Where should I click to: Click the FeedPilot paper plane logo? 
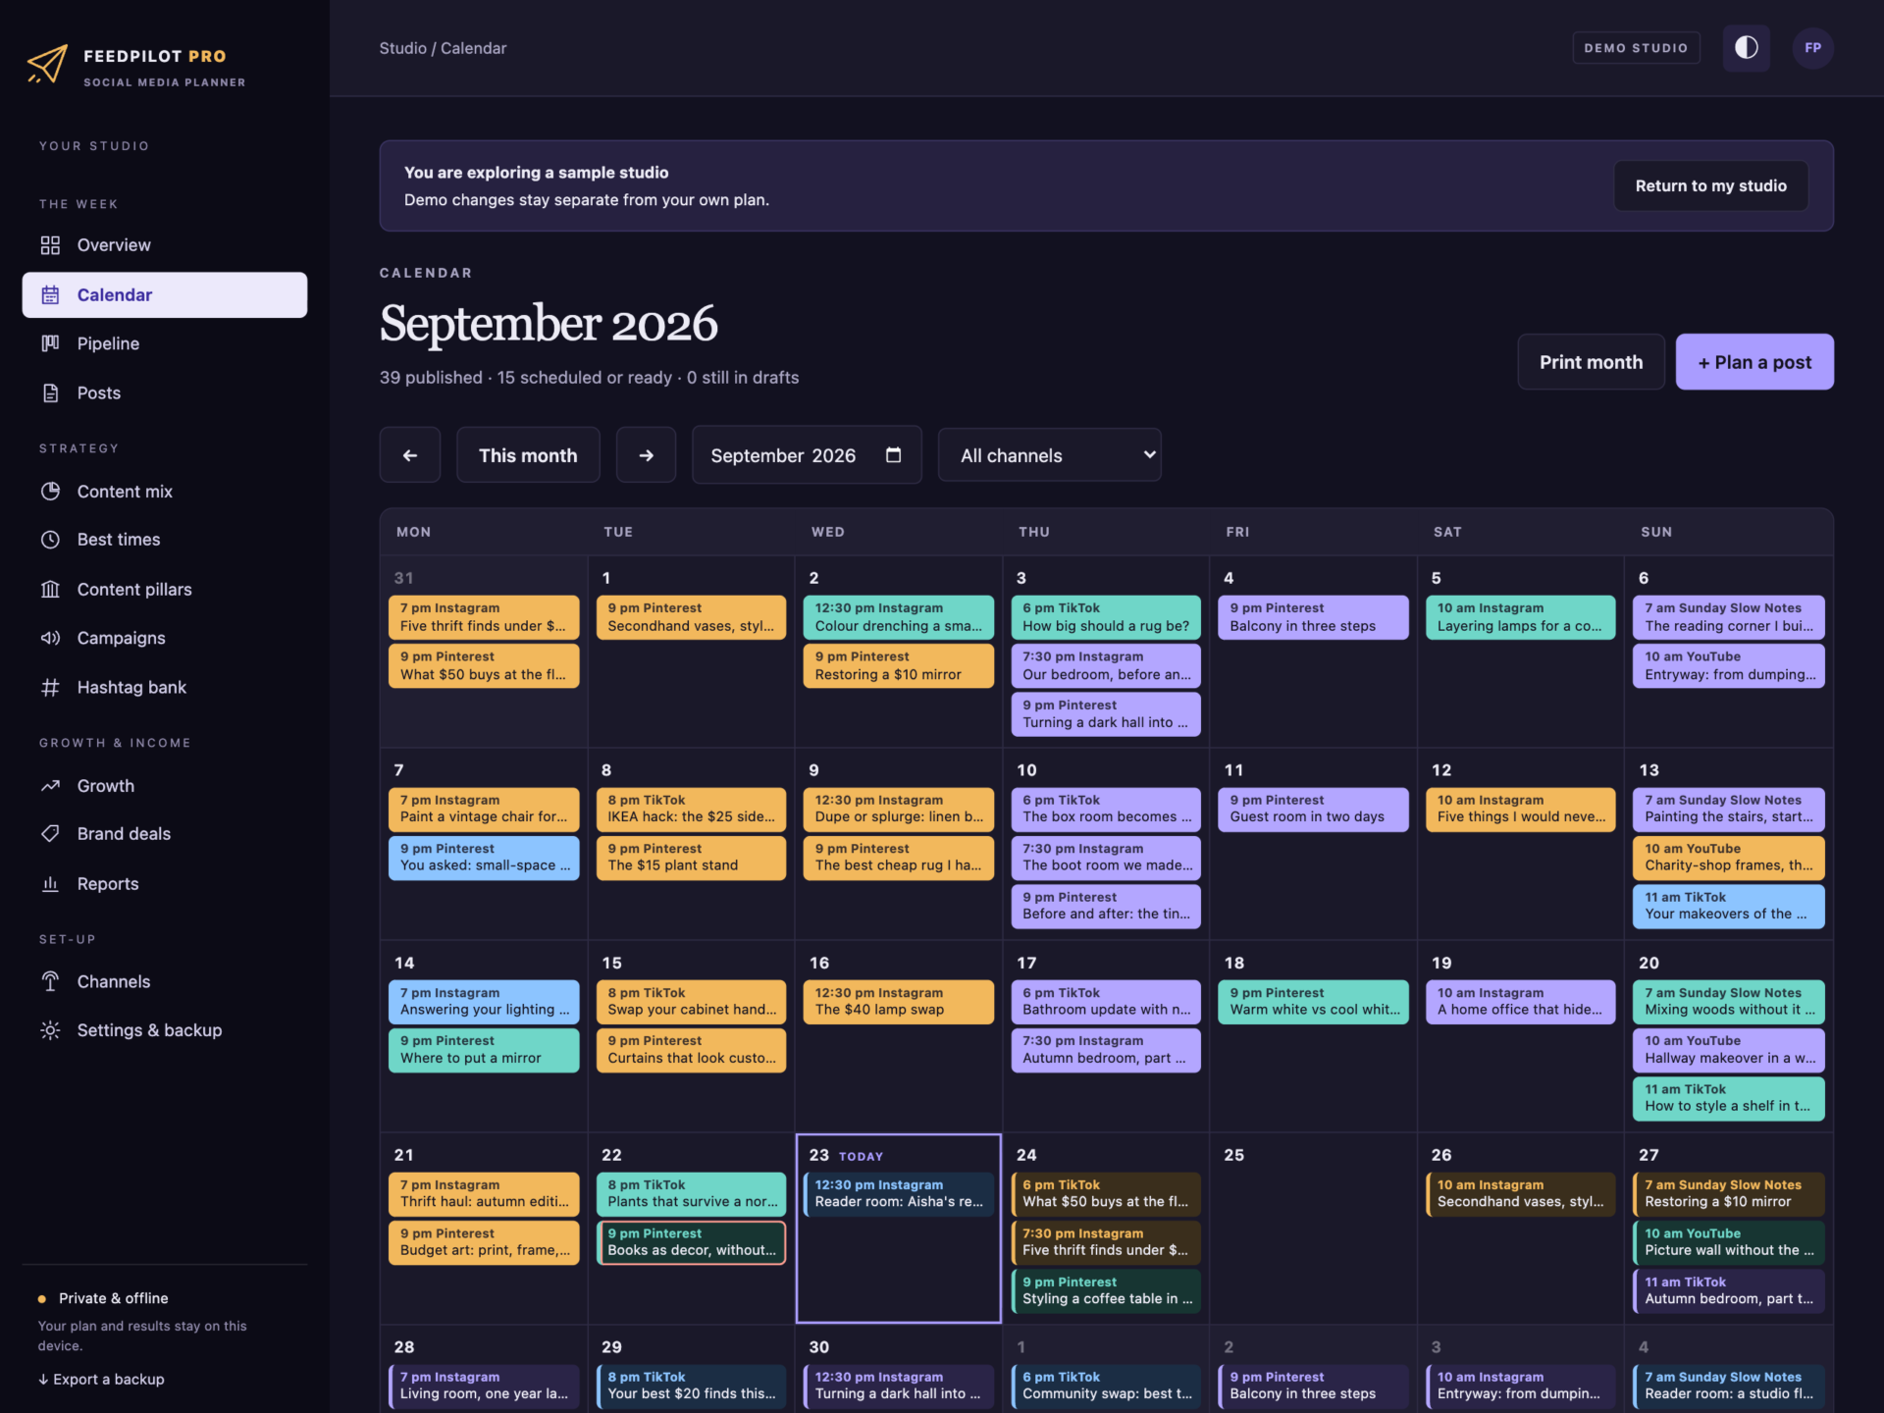coord(47,65)
